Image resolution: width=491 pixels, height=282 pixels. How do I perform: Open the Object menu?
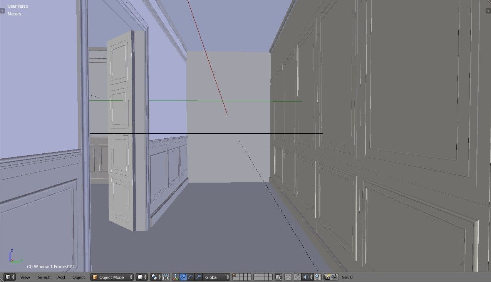tap(79, 277)
